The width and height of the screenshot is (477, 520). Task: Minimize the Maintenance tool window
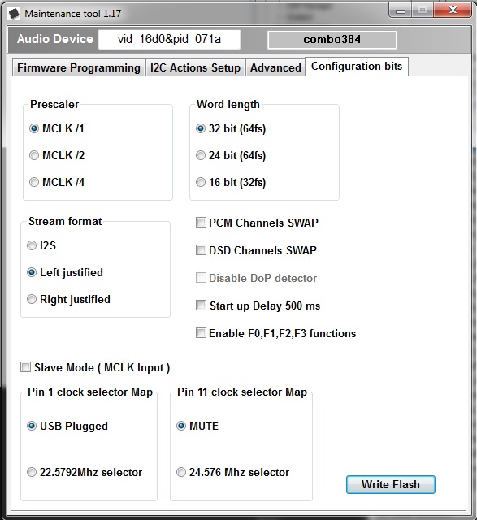coord(401,11)
